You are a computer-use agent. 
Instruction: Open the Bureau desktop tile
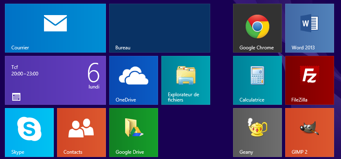160,28
